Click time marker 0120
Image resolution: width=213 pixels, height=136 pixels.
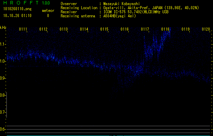point(206,29)
